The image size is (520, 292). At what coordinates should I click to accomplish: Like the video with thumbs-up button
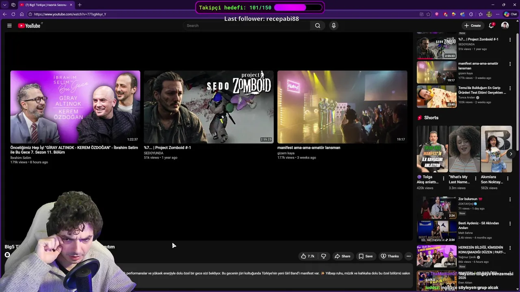point(308,256)
